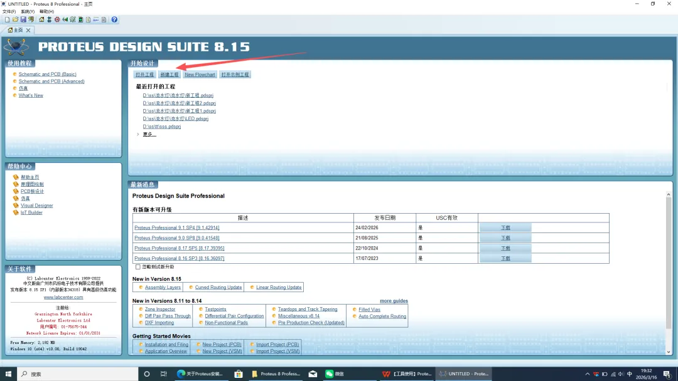
Task: Open recent project LED.pdsprj
Action: pos(176,118)
